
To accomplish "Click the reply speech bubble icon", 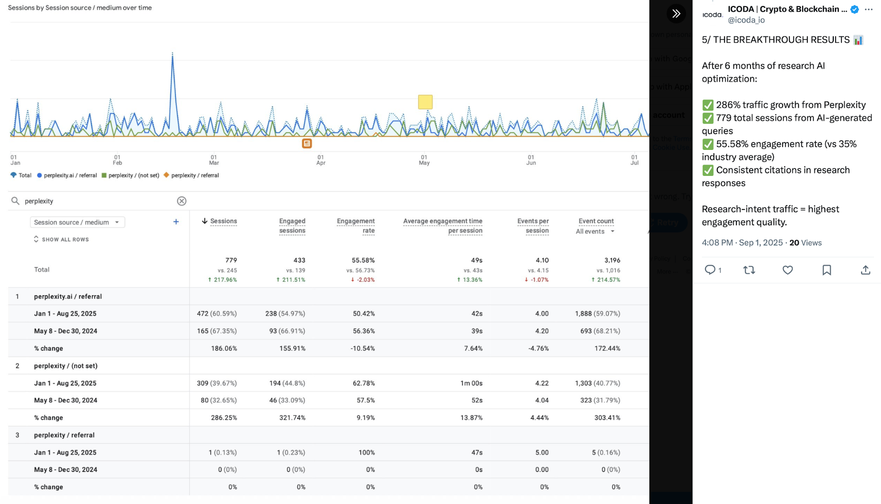I will (710, 270).
